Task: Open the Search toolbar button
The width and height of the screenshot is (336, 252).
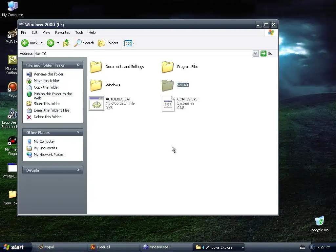Action: (84, 43)
